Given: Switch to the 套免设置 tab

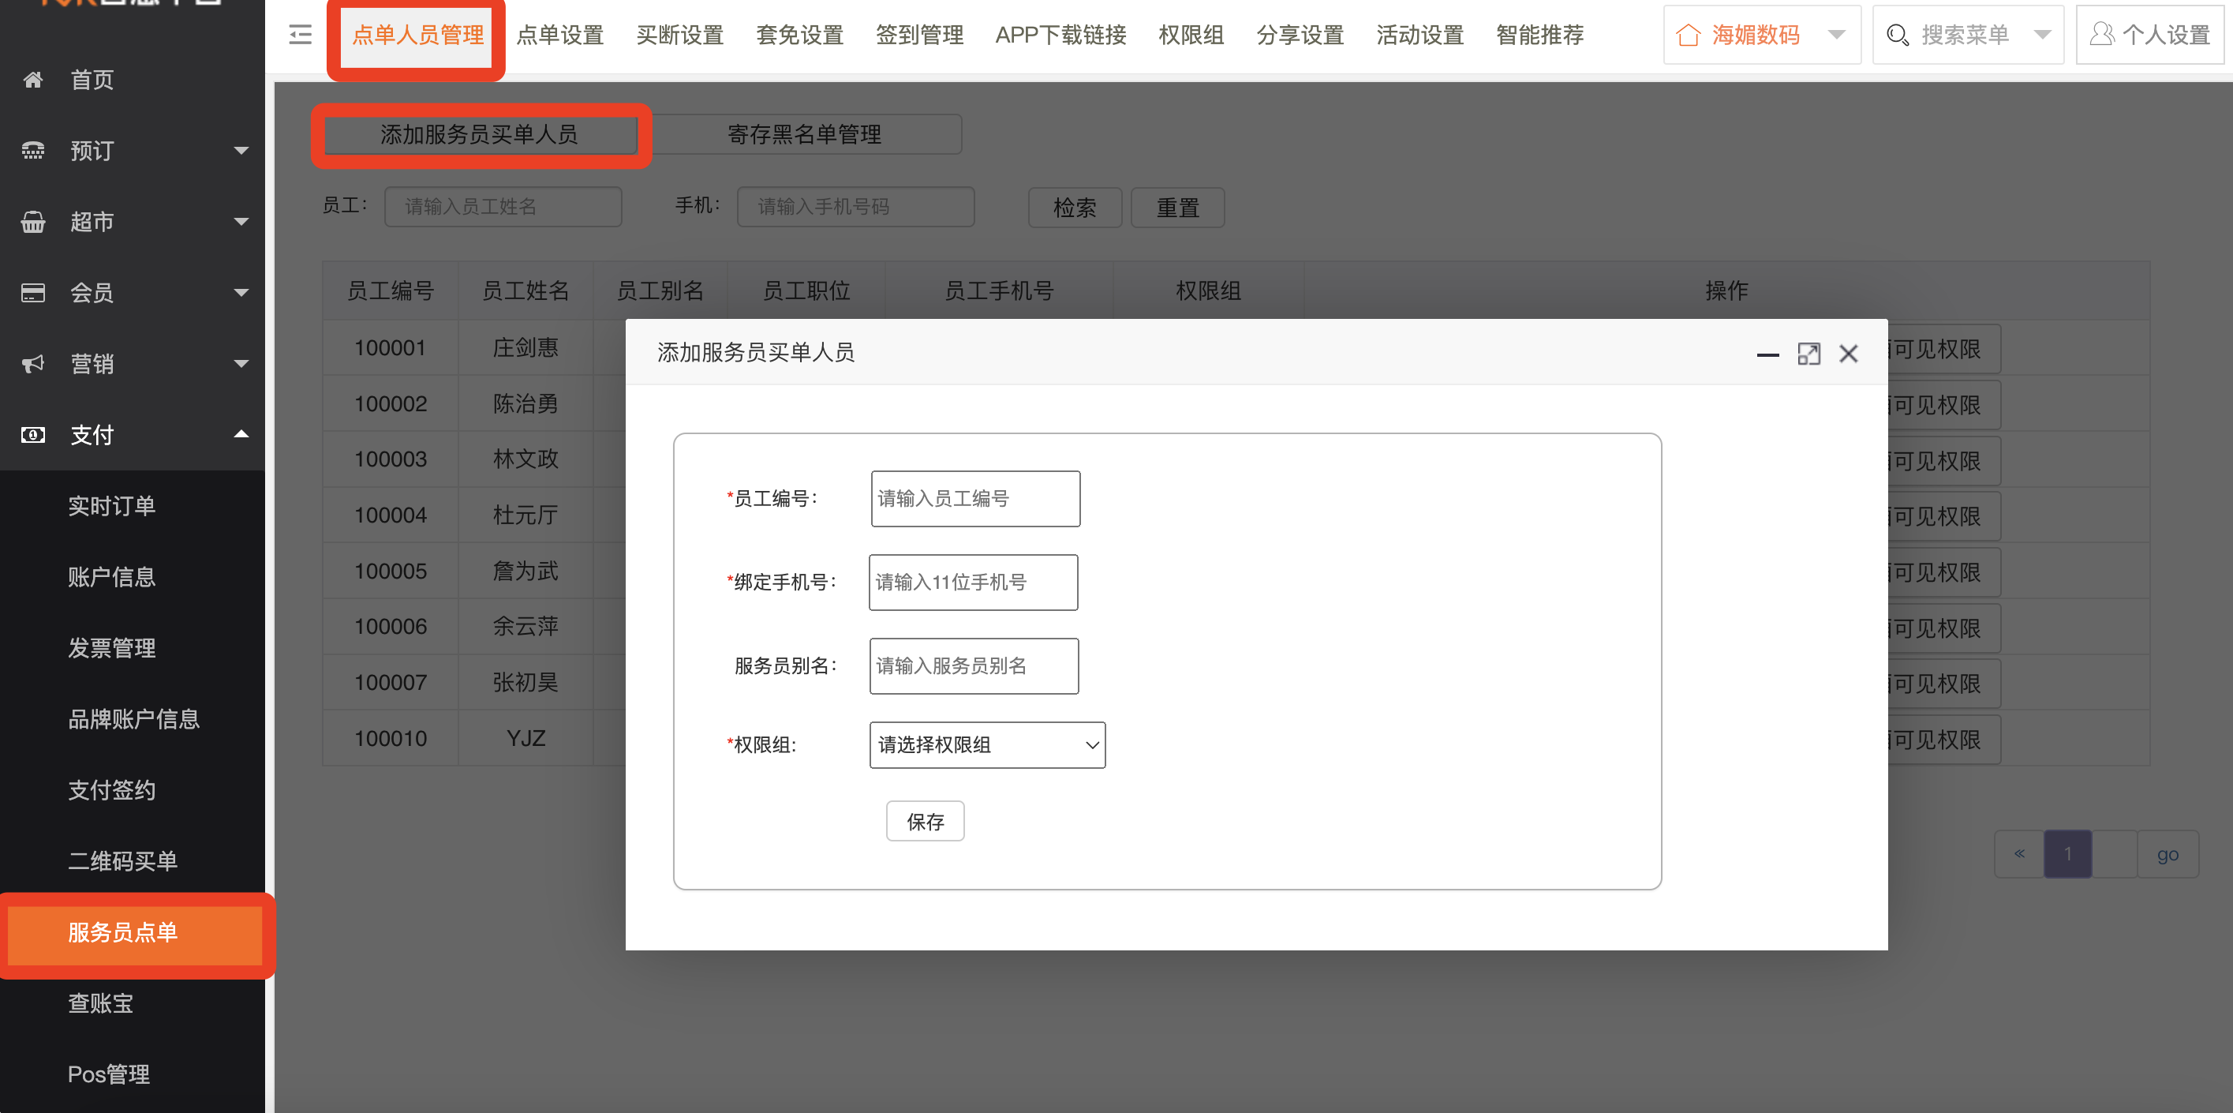Looking at the screenshot, I should pyautogui.click(x=799, y=35).
